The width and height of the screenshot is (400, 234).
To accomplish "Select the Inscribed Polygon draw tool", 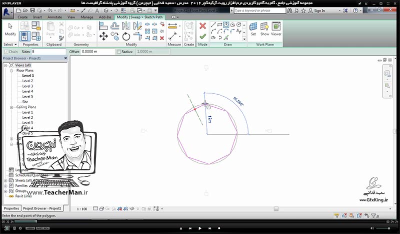I will [226, 25].
